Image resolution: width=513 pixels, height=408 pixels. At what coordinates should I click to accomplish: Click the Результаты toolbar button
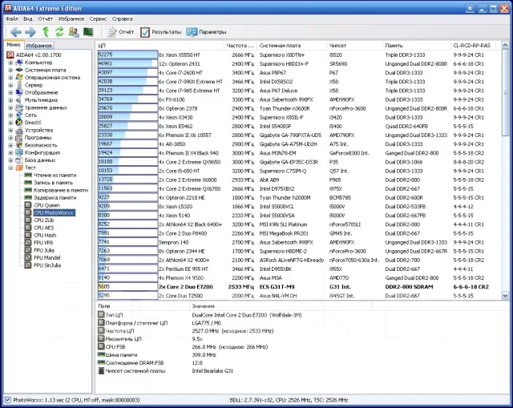pos(160,32)
